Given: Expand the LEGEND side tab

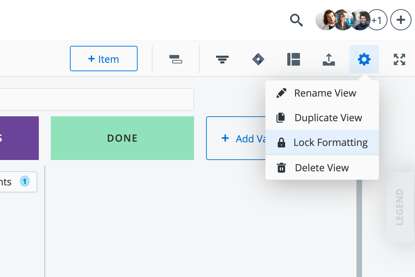Looking at the screenshot, I should (399, 207).
